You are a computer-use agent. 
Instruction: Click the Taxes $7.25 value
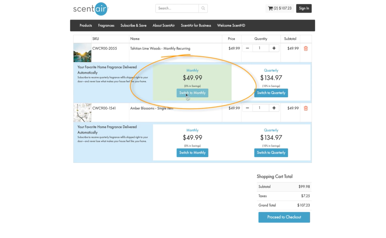[306, 196]
